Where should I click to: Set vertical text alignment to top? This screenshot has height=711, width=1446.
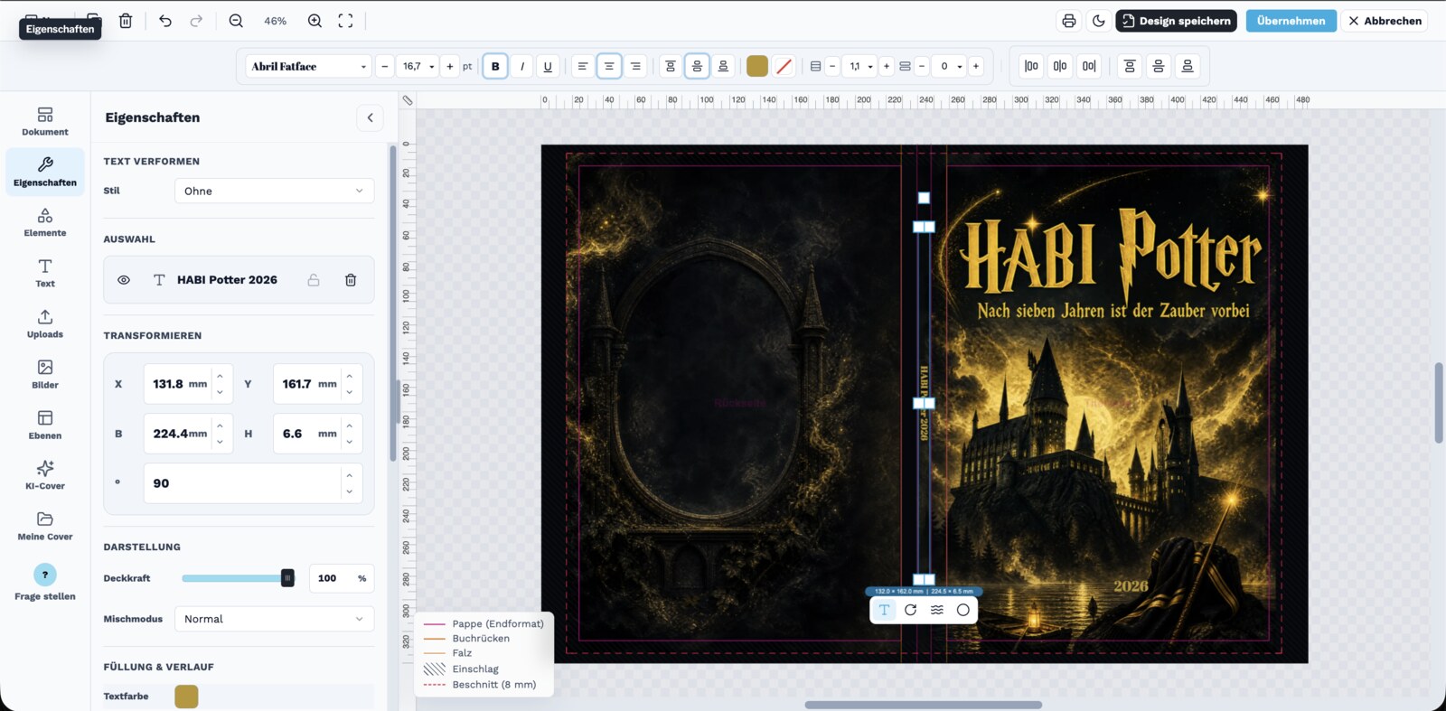point(671,66)
